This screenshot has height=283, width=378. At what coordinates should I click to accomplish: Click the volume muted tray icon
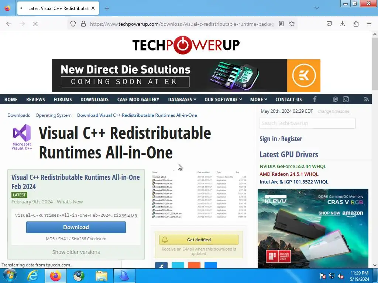click(341, 276)
